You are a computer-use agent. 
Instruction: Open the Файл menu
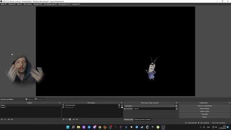click(4, 4)
